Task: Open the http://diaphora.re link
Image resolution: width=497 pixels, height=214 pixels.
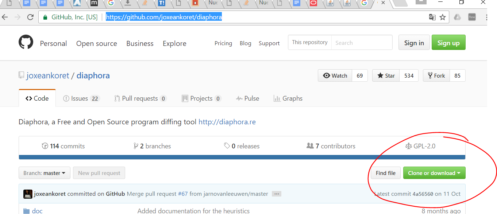Action: pyautogui.click(x=227, y=122)
